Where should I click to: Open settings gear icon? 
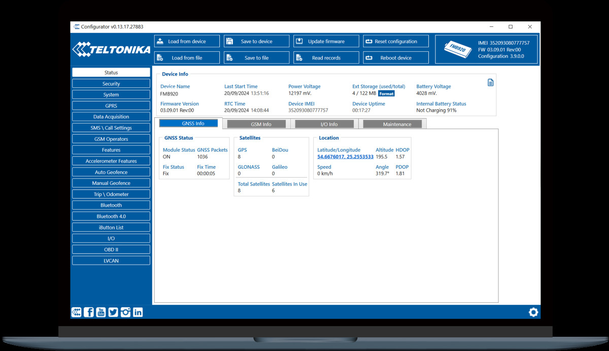tap(533, 312)
